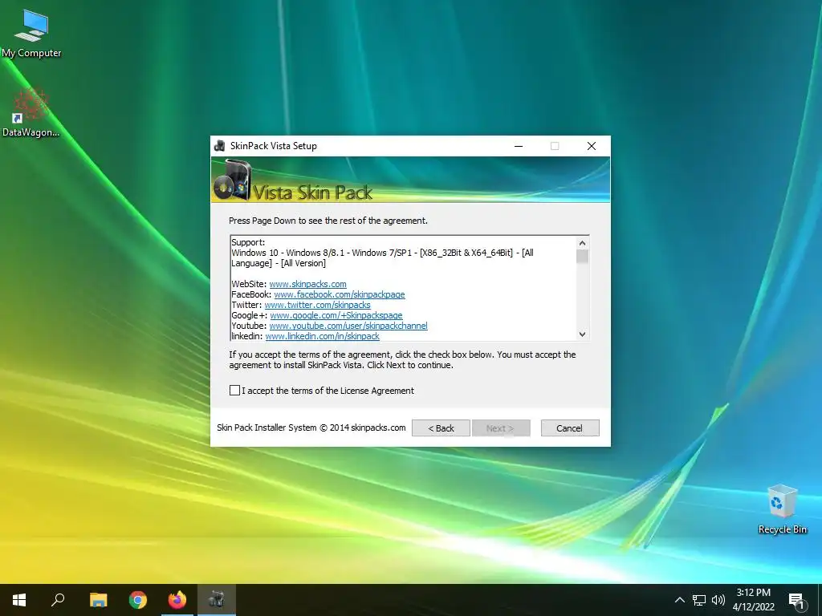Open the Facebook skinpackpage link
822x616 pixels.
pyautogui.click(x=340, y=294)
